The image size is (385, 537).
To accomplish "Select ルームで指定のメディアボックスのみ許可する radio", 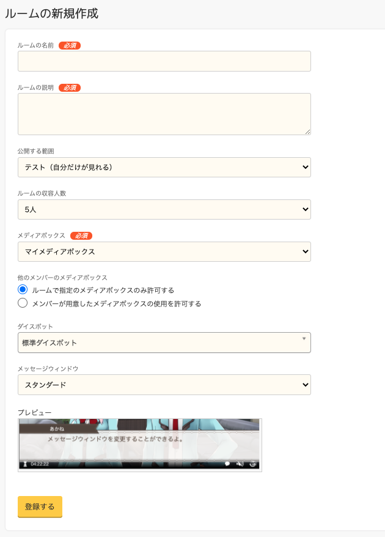I will pos(23,289).
